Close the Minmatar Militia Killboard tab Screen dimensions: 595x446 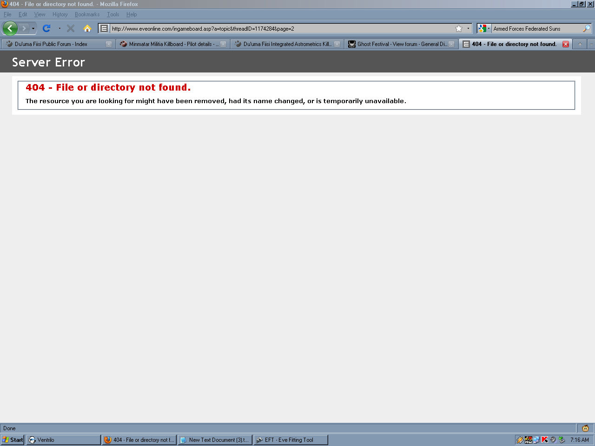point(223,44)
